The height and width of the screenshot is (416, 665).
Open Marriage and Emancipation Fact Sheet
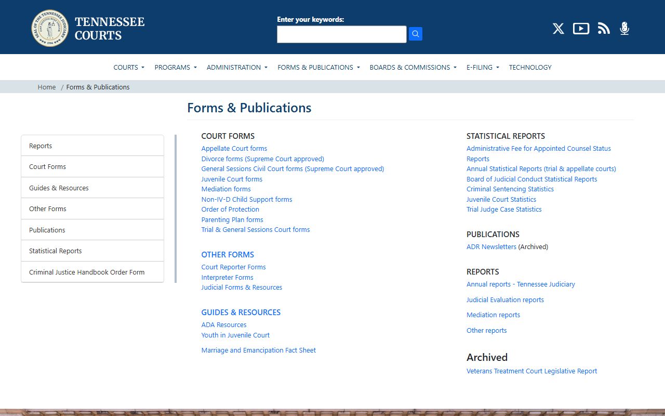[259, 350]
